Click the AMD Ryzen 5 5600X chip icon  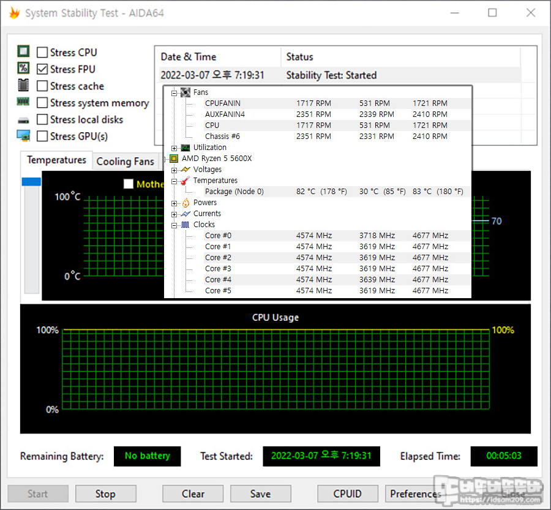coord(174,159)
